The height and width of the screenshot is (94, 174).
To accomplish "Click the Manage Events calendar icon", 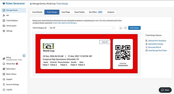I will (4, 10).
